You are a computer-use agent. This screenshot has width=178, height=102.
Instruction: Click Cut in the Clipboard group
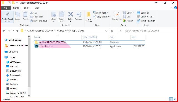click(33, 13)
